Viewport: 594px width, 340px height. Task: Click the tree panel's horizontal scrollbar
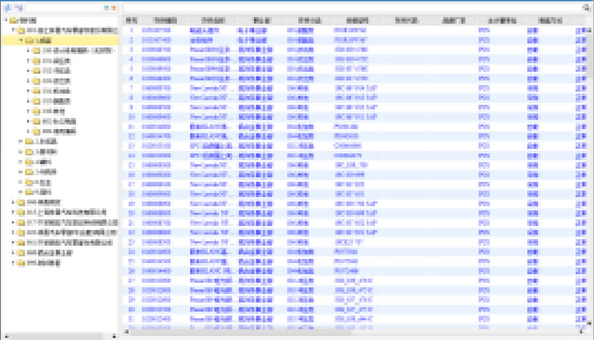pyautogui.click(x=56, y=336)
